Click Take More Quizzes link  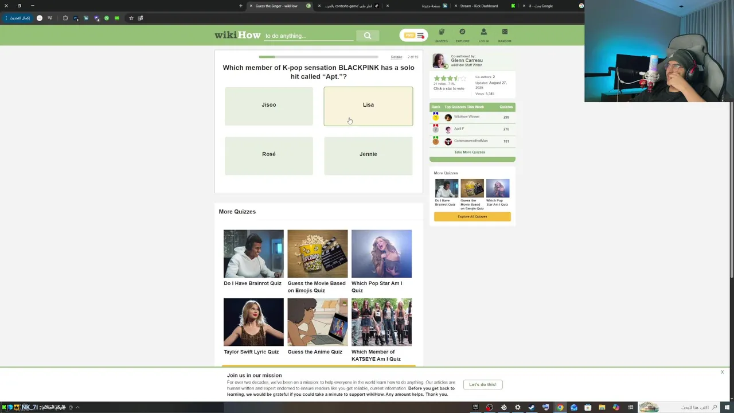coord(470,152)
